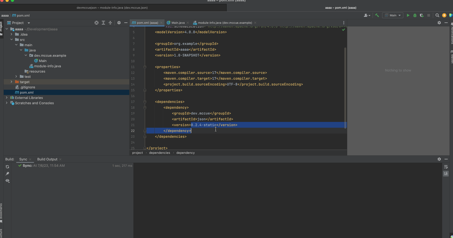Switch to the Main.java editor tab
The height and width of the screenshot is (238, 453).
pos(177,23)
